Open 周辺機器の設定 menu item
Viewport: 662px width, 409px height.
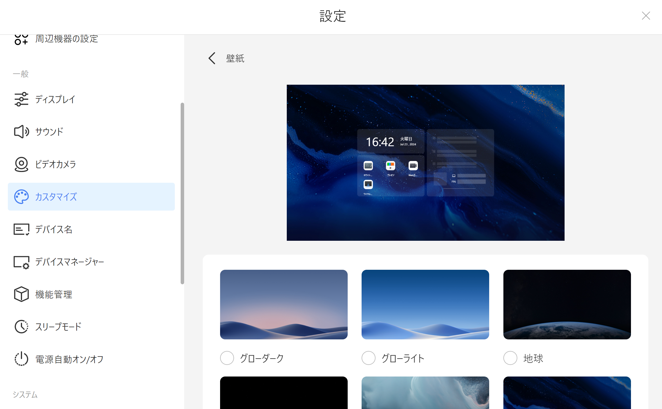[x=66, y=39]
